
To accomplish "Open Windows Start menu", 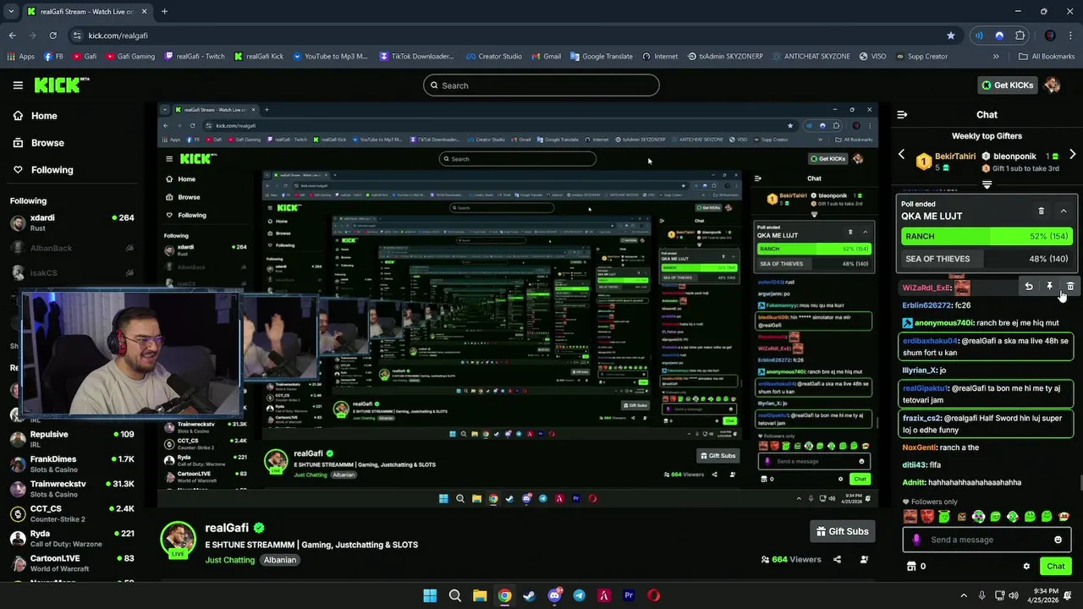I will (430, 595).
